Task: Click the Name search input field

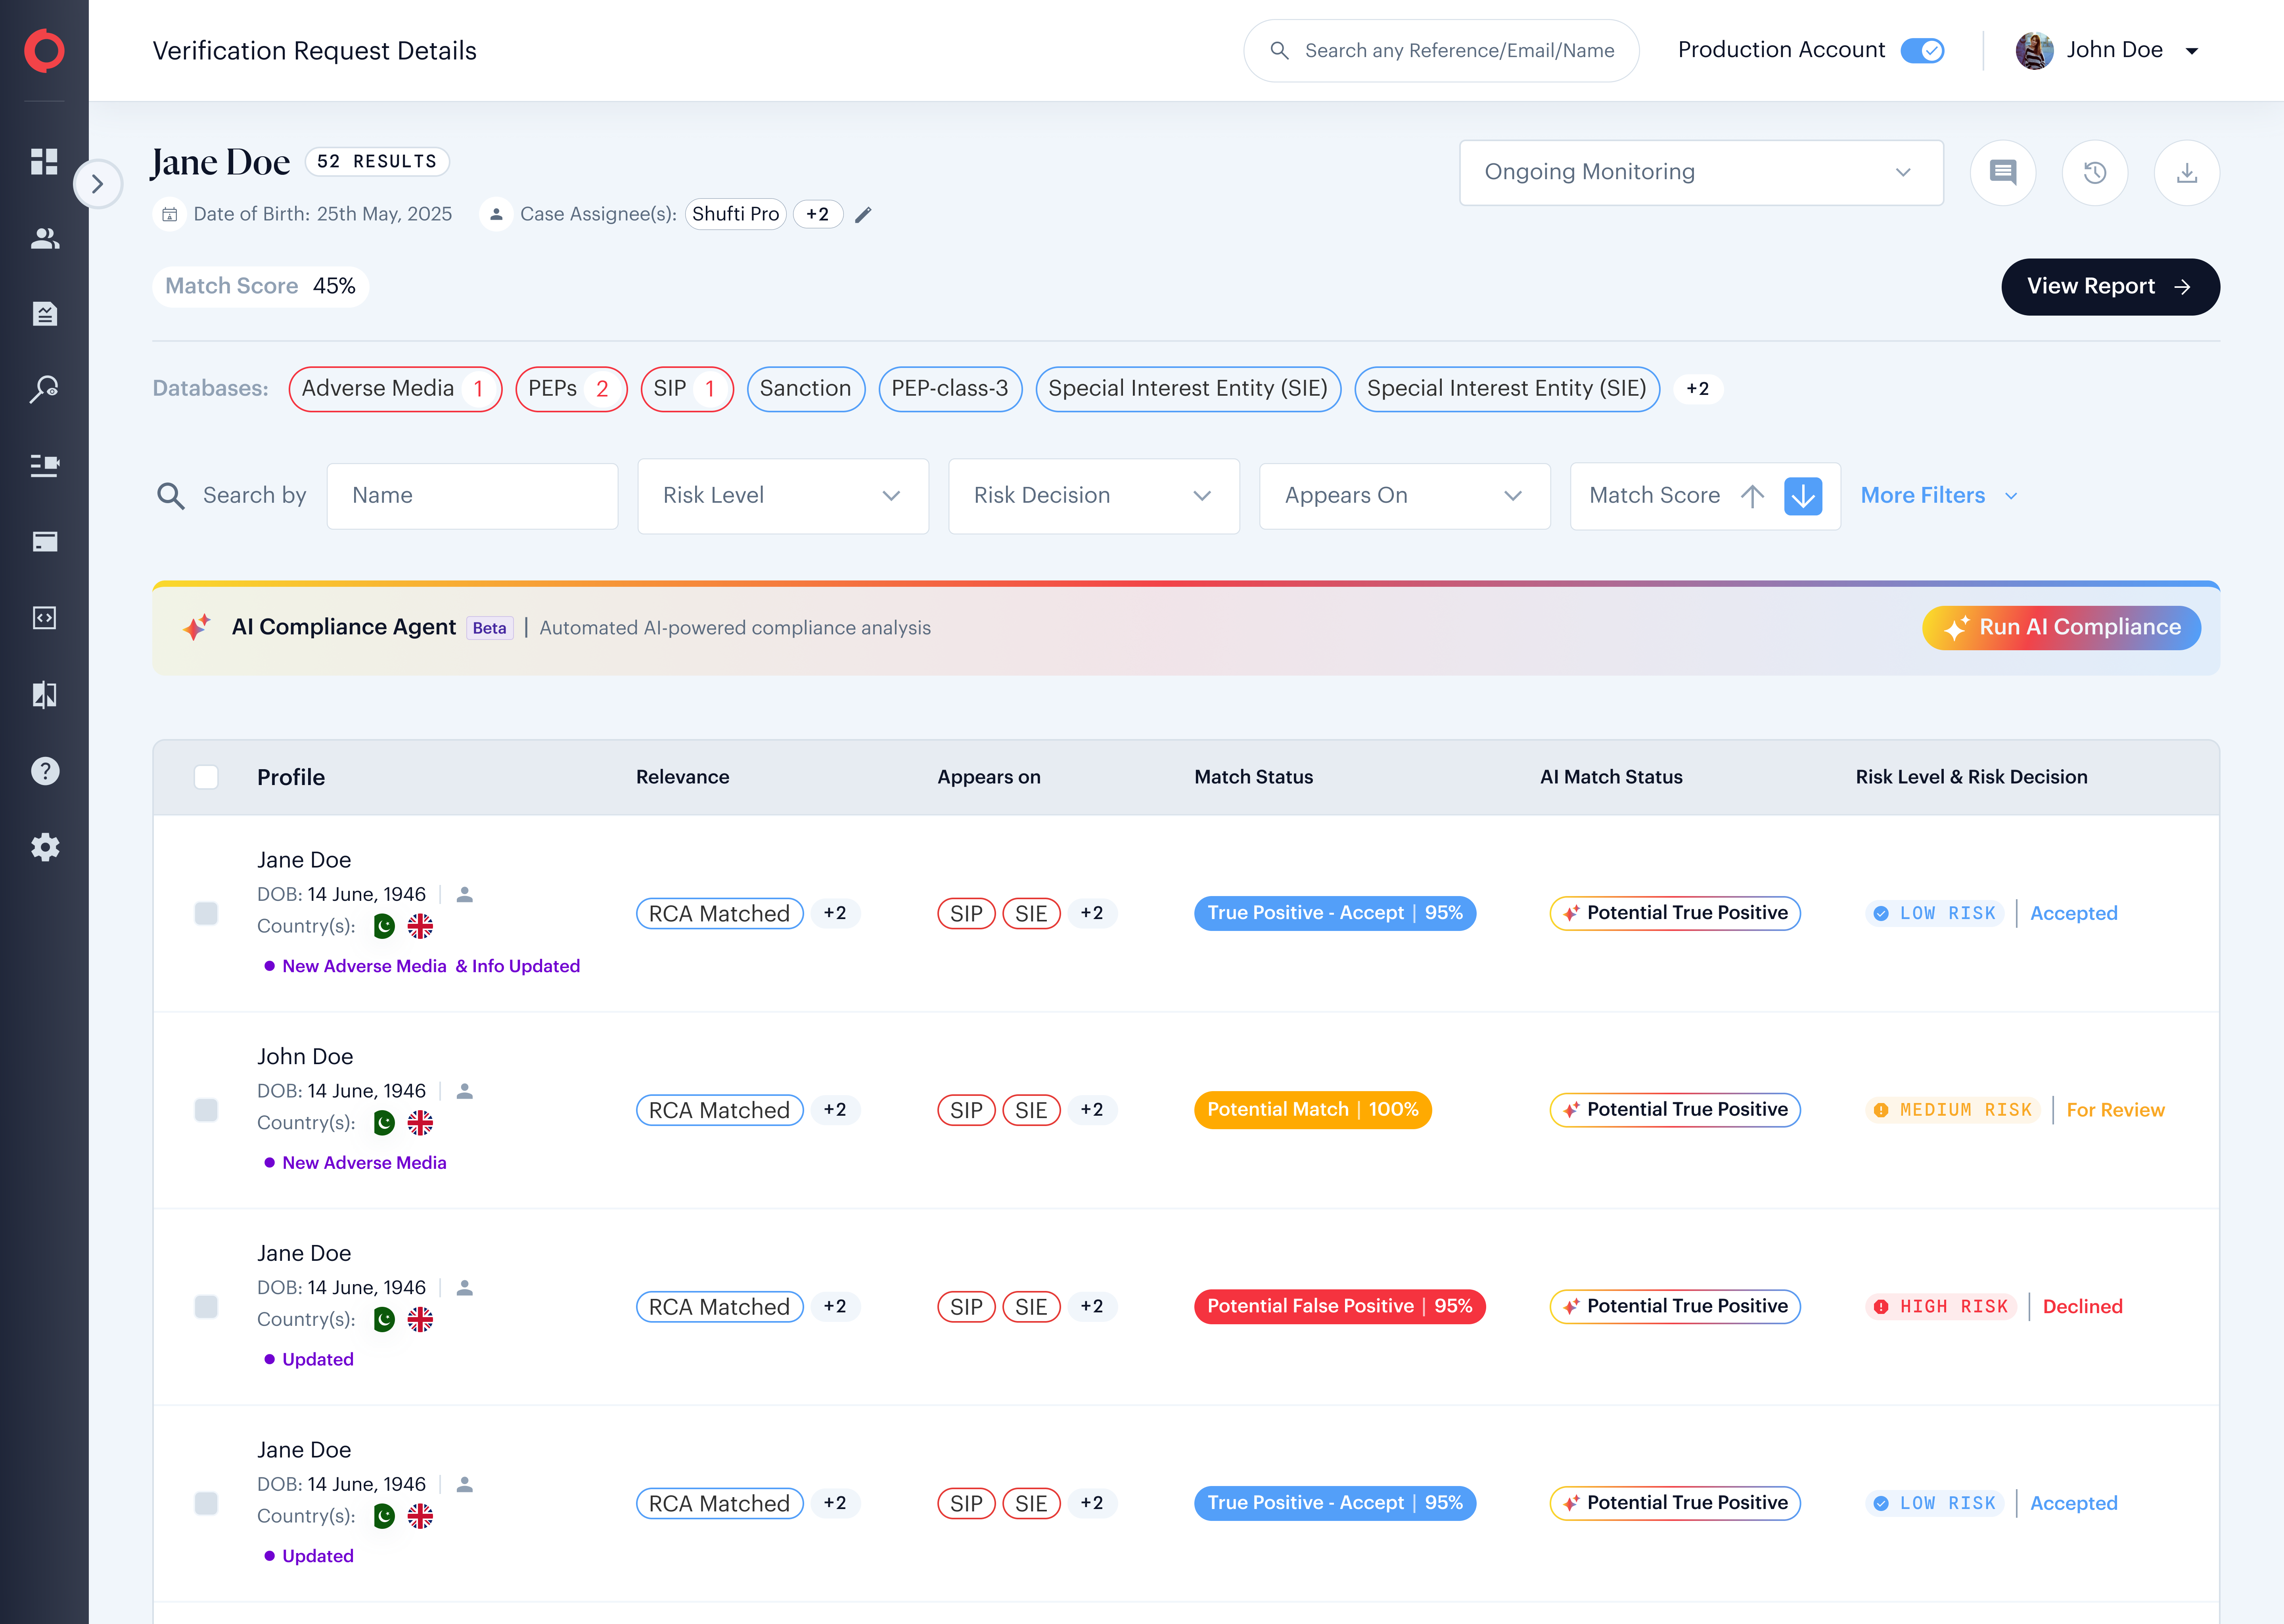Action: point(472,496)
